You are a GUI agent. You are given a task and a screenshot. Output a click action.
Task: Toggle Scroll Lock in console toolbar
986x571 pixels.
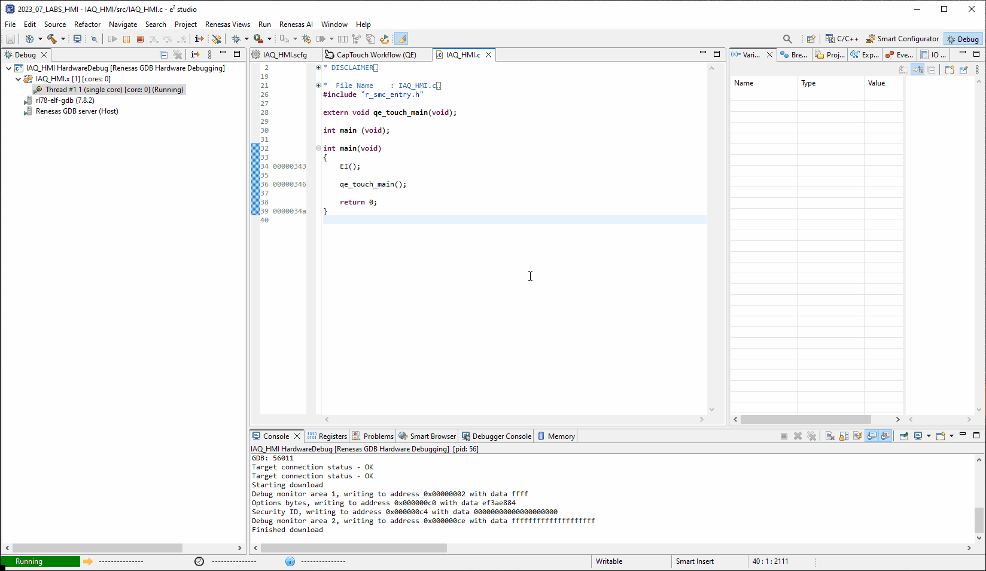click(844, 436)
